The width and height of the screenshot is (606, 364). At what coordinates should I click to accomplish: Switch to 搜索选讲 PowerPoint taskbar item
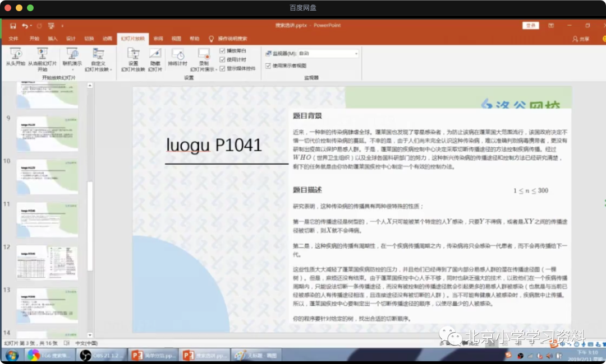point(205,355)
